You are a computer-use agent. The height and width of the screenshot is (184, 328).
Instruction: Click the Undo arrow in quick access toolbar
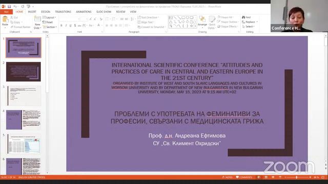(x=15, y=7)
